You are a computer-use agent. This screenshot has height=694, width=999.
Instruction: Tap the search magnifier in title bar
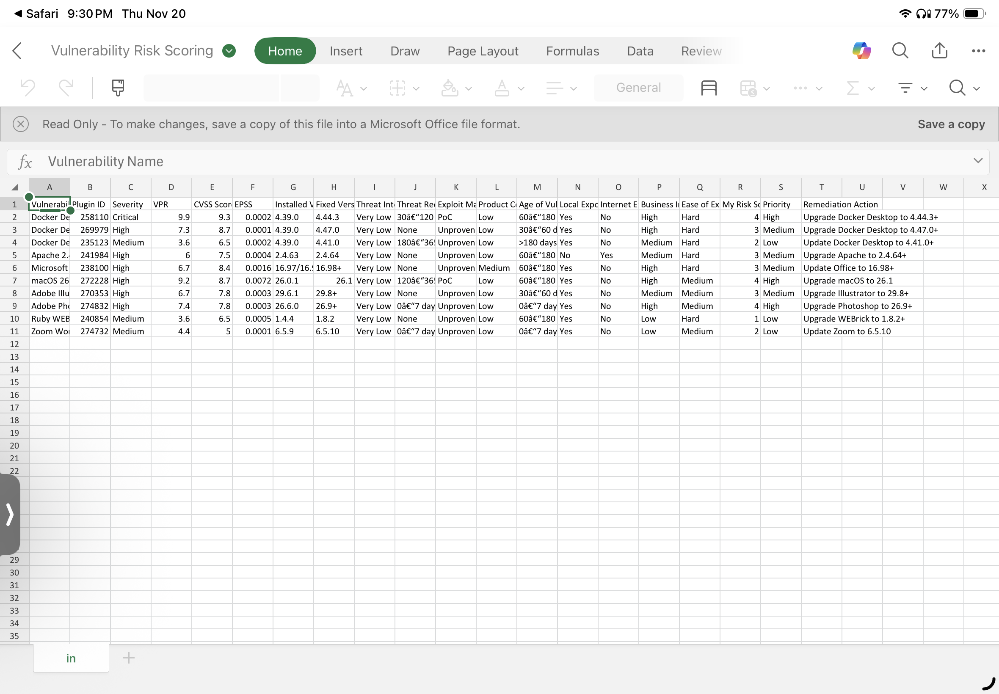point(900,51)
